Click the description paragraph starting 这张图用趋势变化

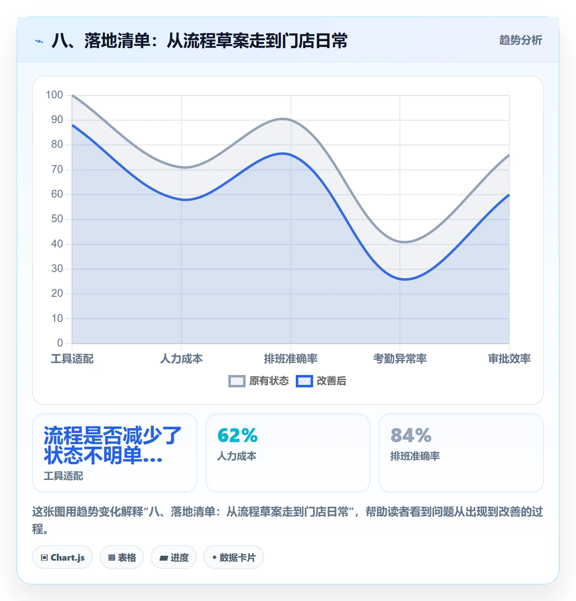click(x=288, y=520)
